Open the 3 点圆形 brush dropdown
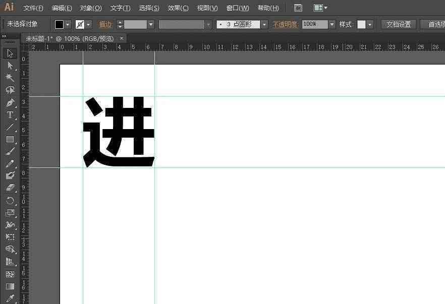The image size is (445, 304). pos(264,24)
